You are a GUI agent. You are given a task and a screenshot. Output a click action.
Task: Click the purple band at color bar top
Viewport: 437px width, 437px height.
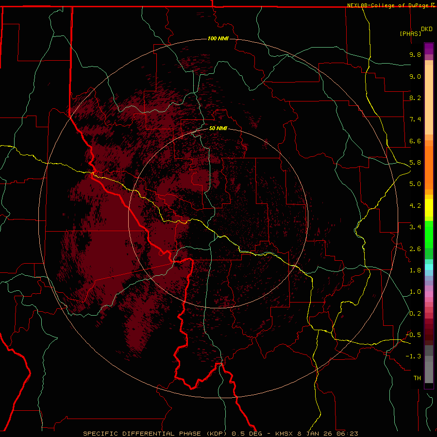pyautogui.click(x=429, y=49)
